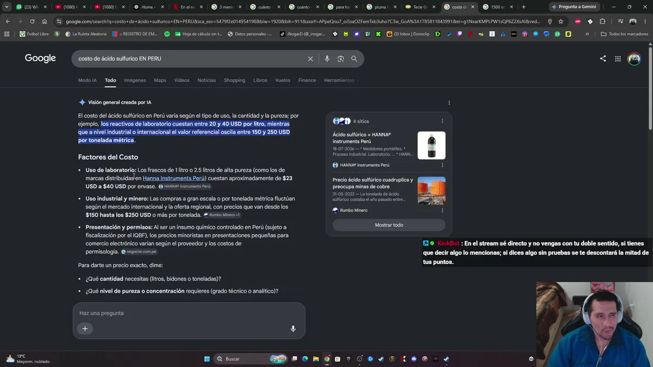The image size is (653, 367).
Task: Open the Epic Games launcher from the taskbar
Action: pos(348,359)
